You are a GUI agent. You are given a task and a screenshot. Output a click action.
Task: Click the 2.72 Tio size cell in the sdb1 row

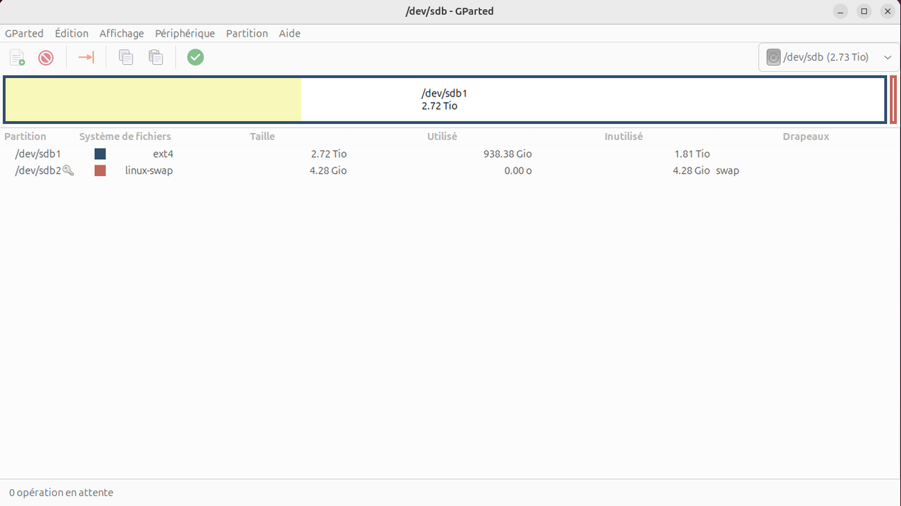(329, 153)
